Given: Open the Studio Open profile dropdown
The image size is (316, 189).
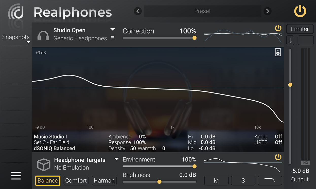Looking at the screenshot, I should [112, 29].
